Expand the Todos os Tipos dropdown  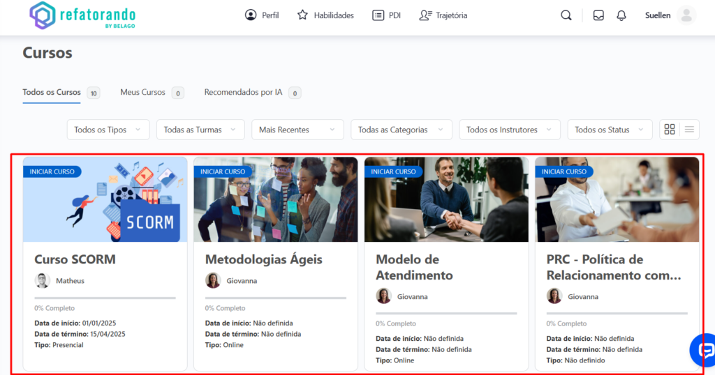(x=108, y=130)
